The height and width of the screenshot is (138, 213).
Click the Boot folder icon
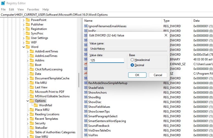point(32,65)
